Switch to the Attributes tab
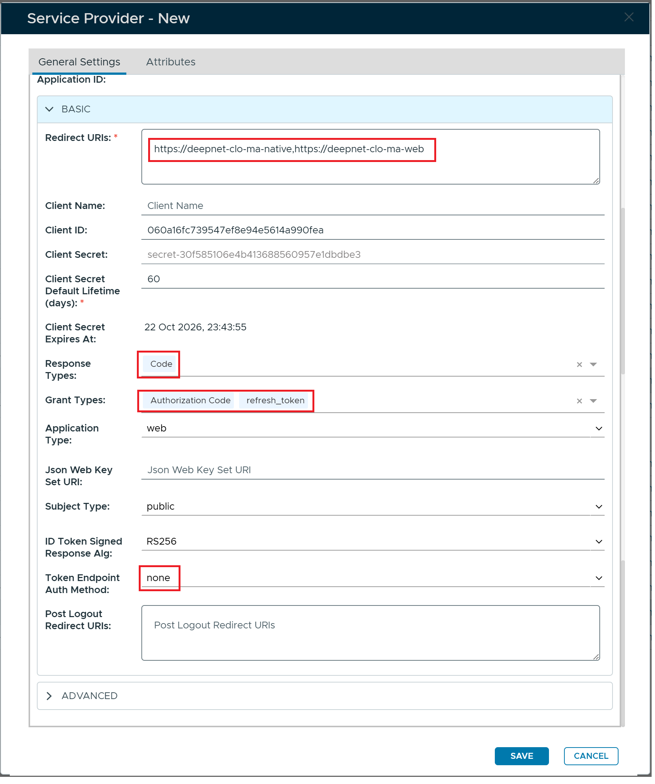 (171, 62)
